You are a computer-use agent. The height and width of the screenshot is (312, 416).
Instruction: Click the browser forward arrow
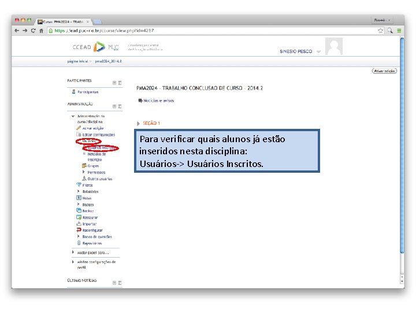coord(25,31)
